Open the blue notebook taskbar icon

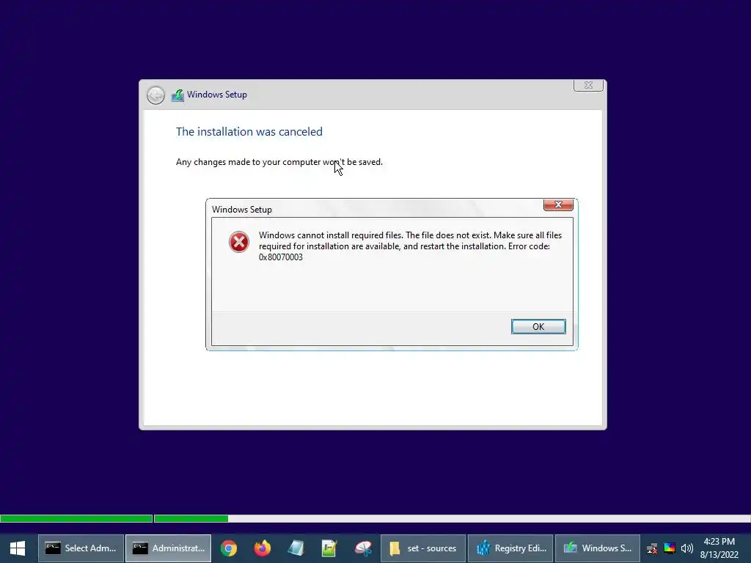click(296, 548)
